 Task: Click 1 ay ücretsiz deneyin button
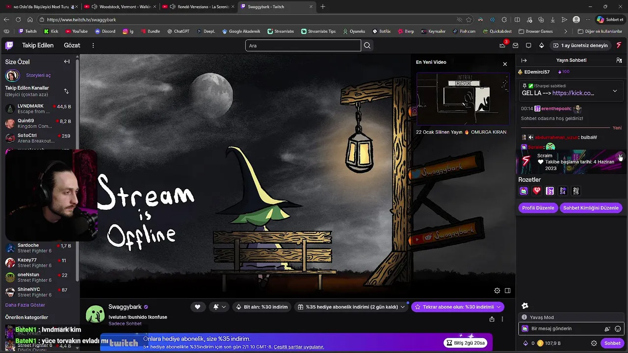pos(580,46)
